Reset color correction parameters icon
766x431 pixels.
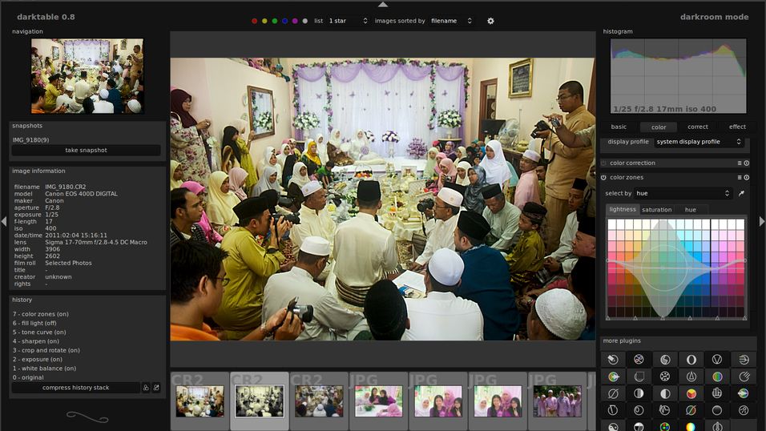(747, 163)
